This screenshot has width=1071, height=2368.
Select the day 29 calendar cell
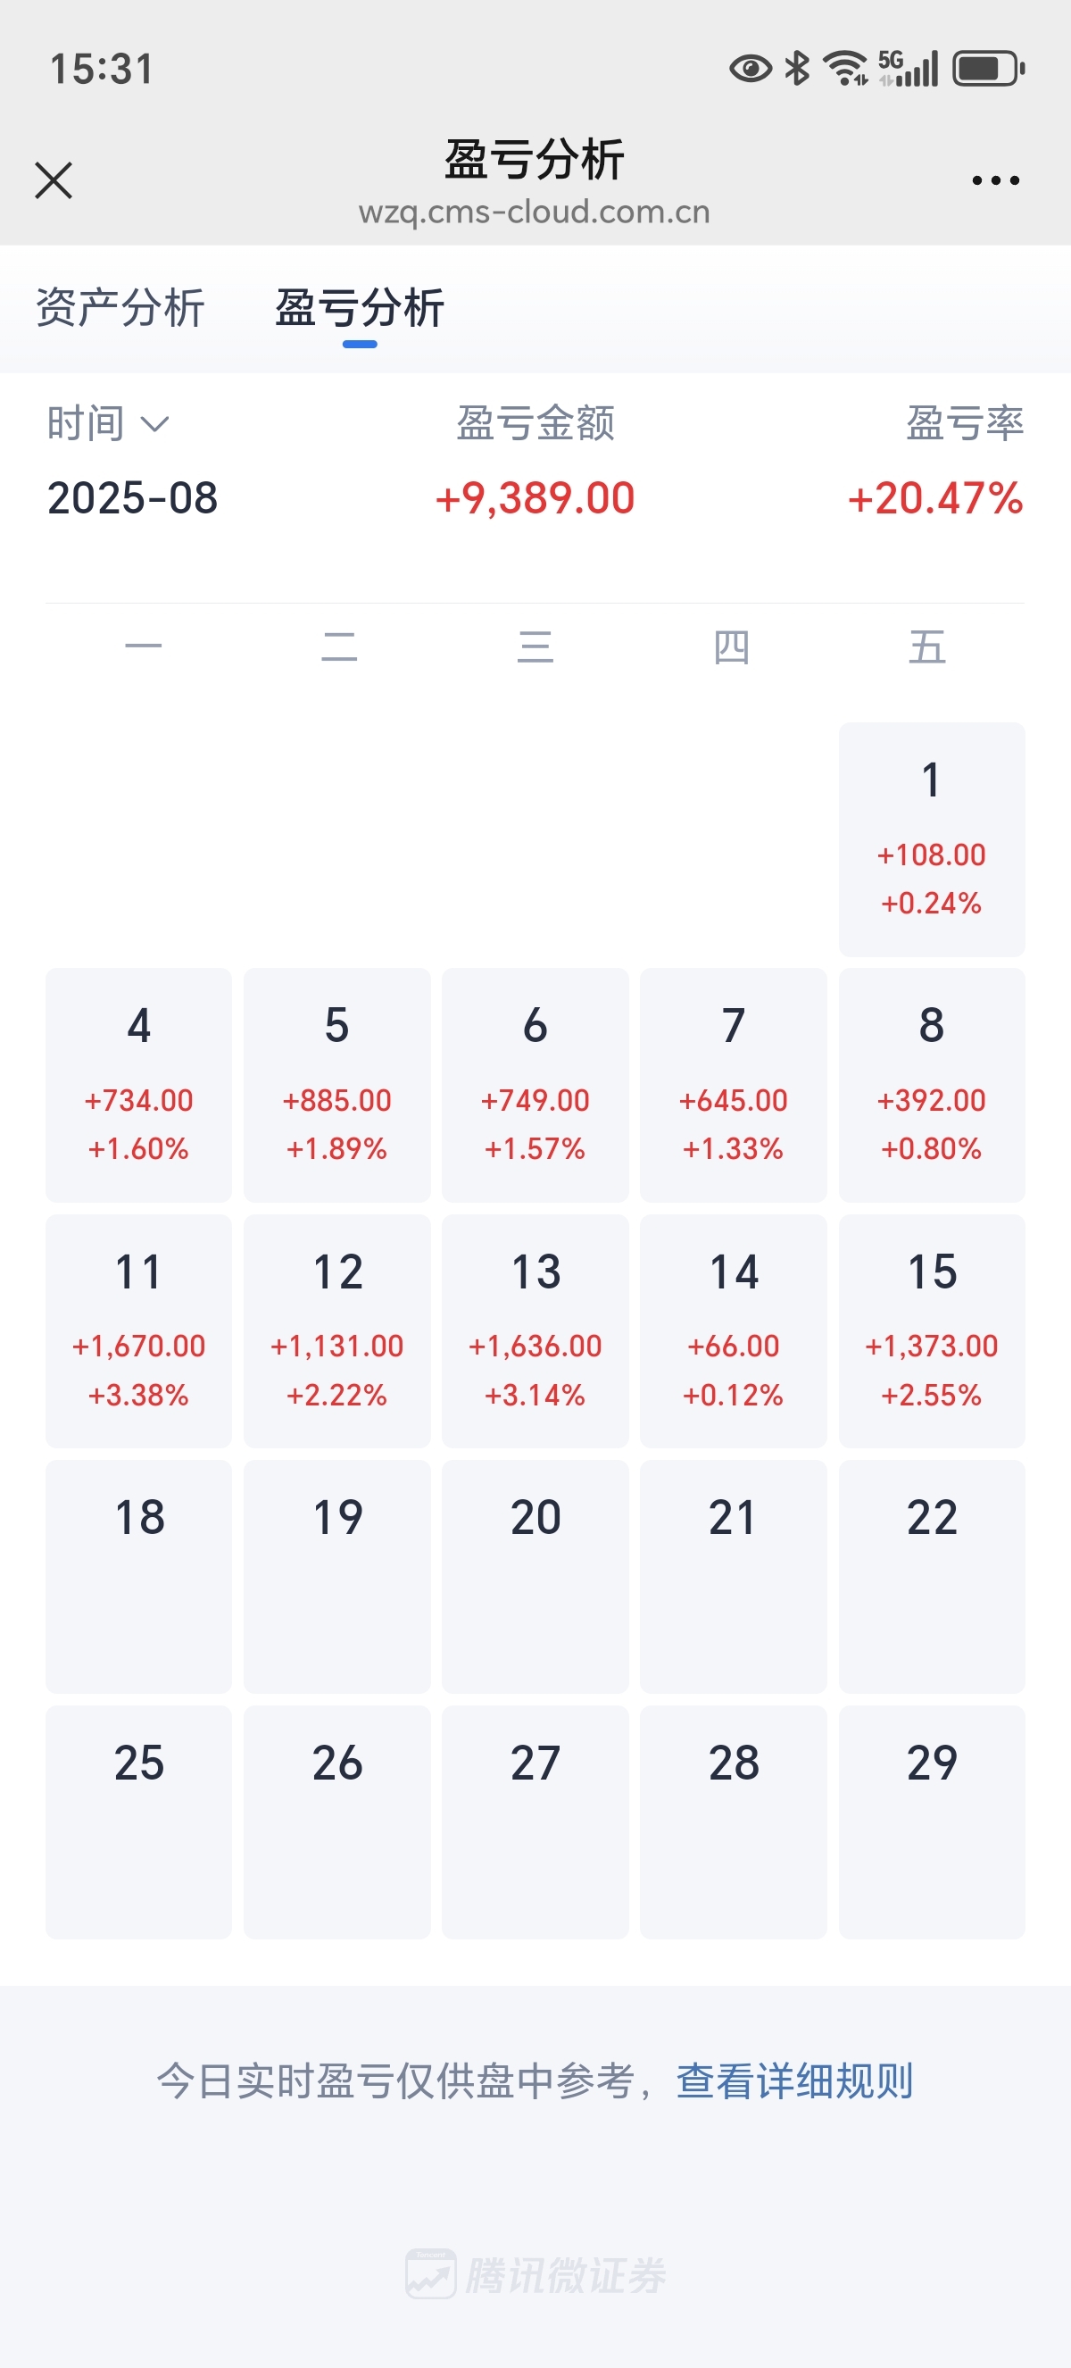(x=932, y=1822)
